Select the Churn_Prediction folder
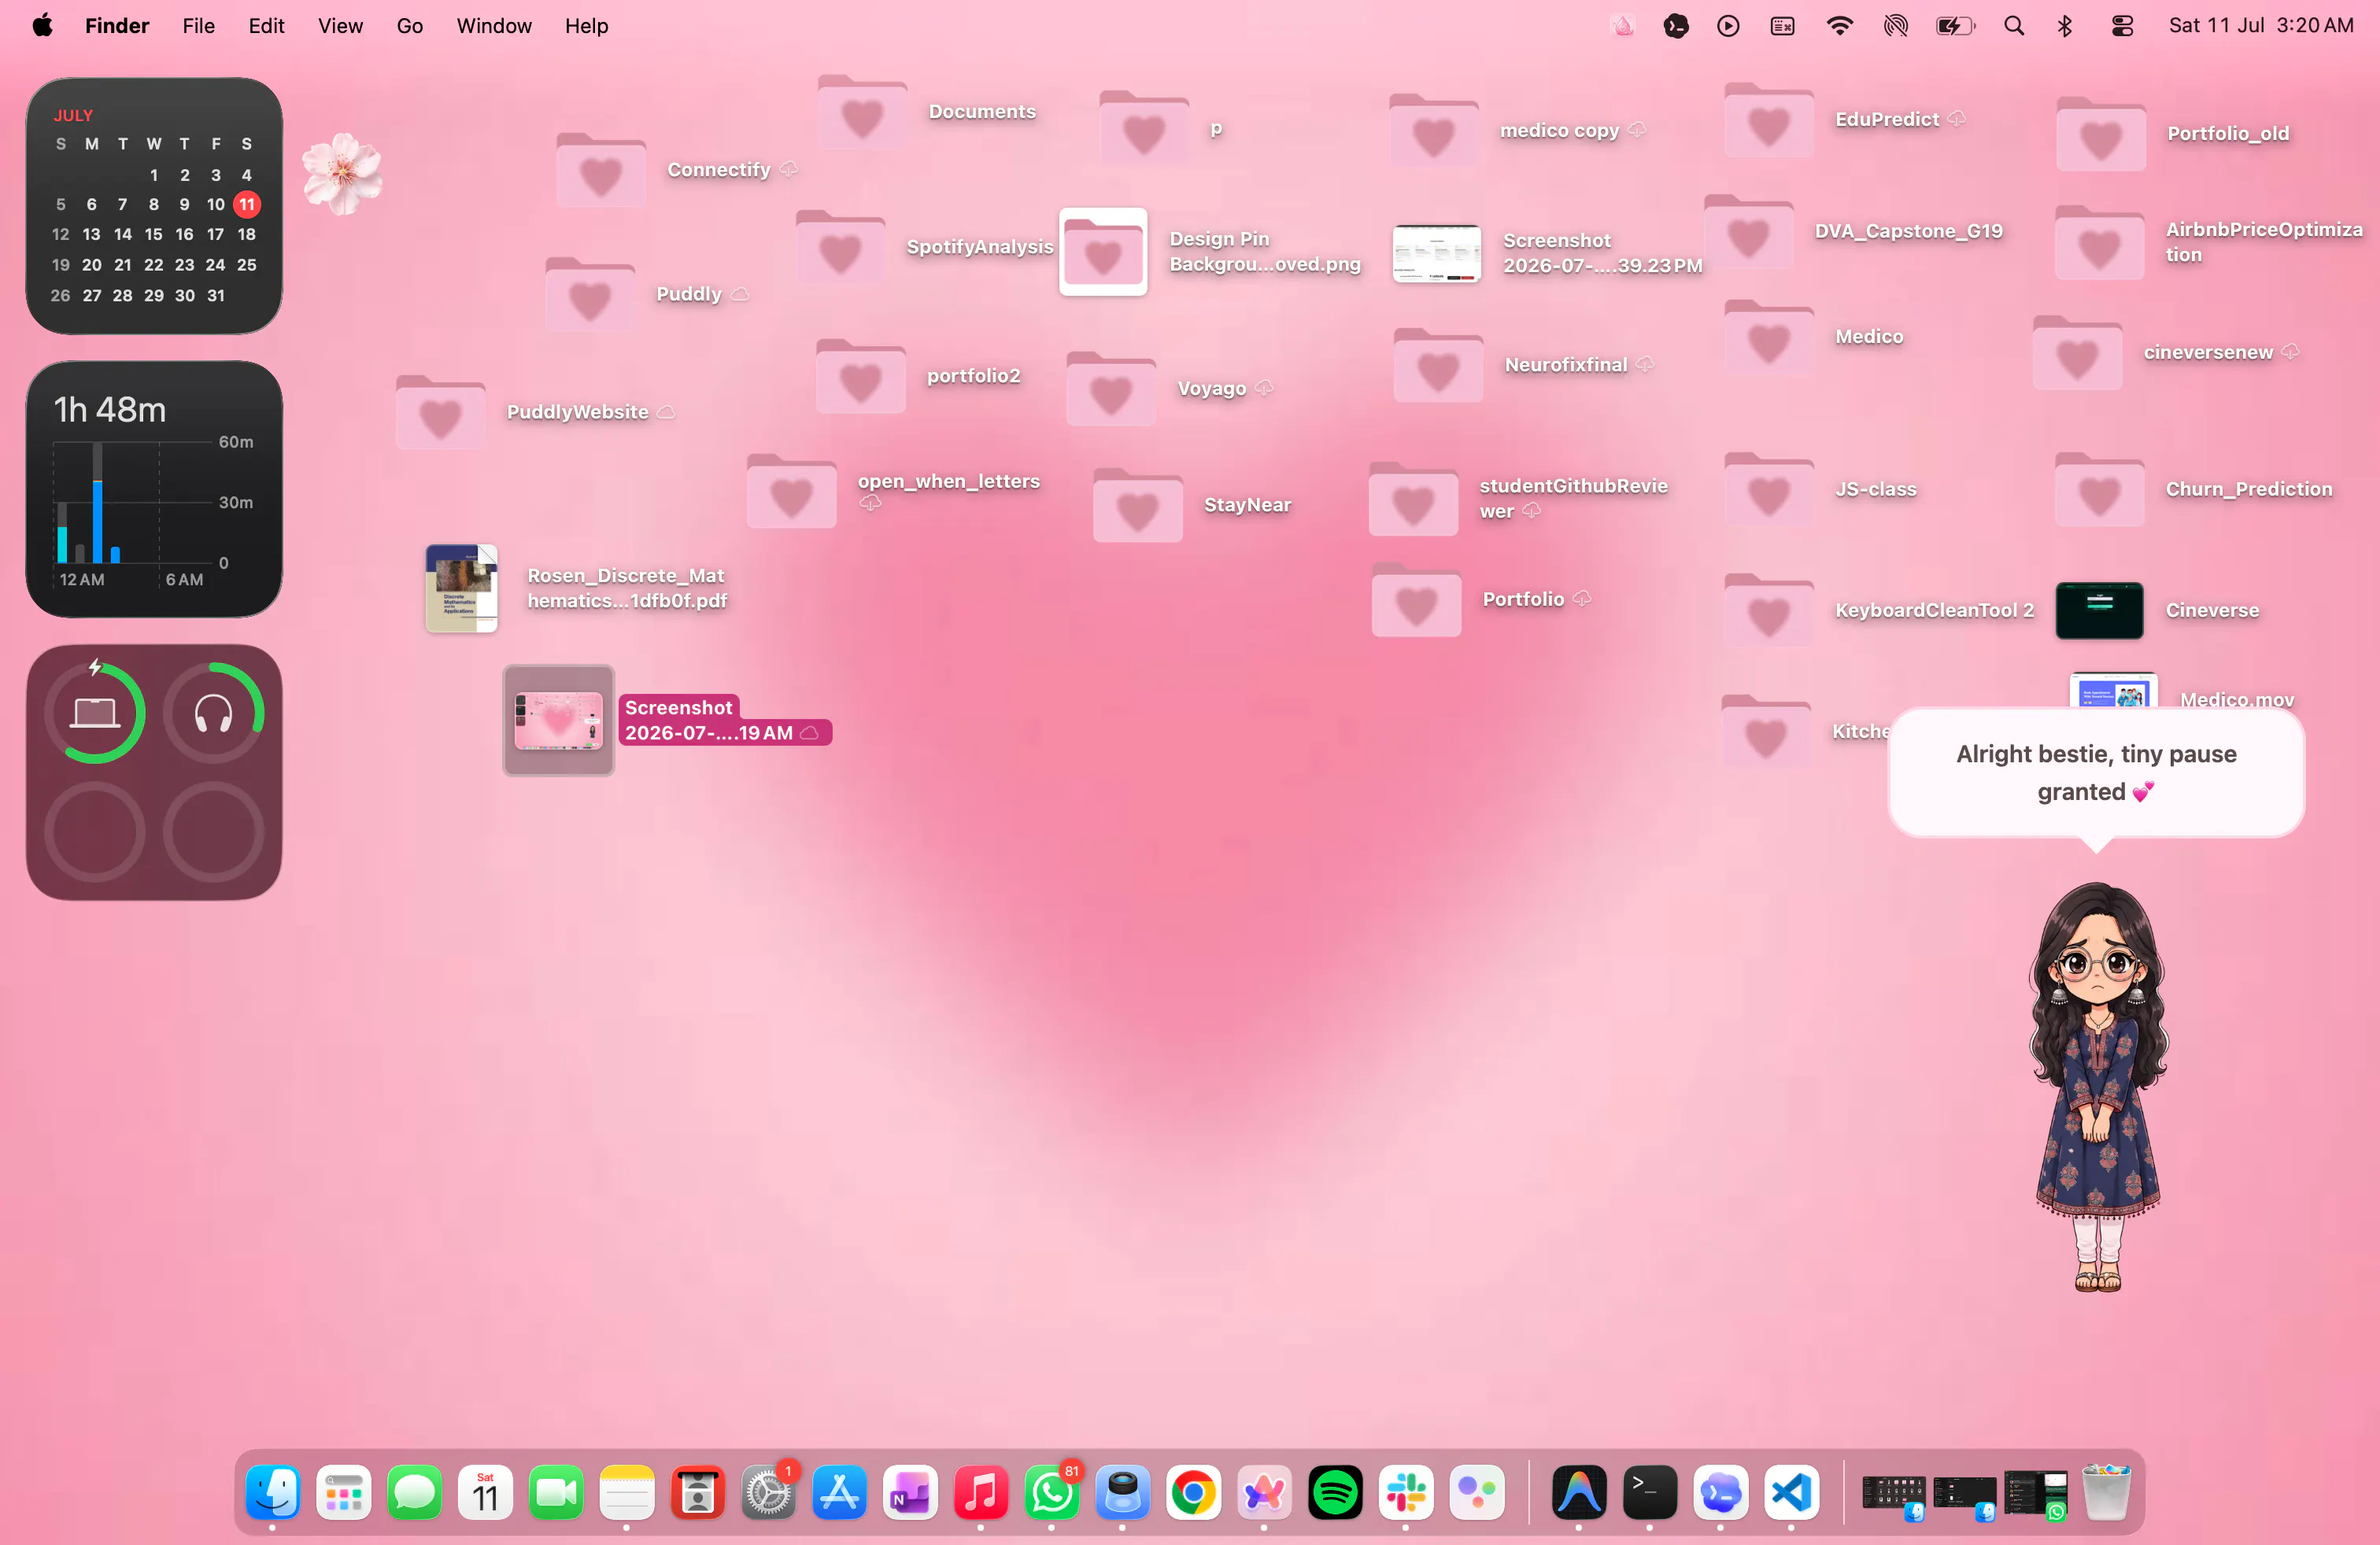Screen dimensions: 2380x1545 coord(2100,489)
